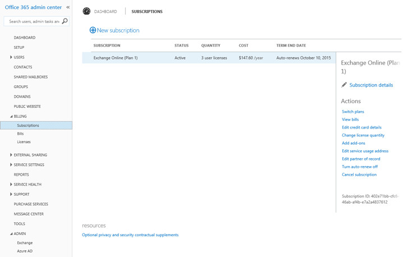The image size is (403, 257).
Task: Open DASHBOARD in the left navigation
Action: pyautogui.click(x=25, y=38)
